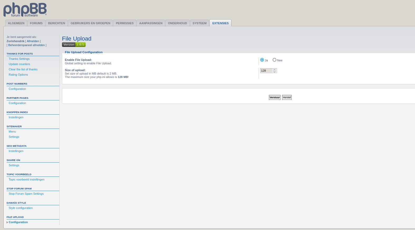Click Beheerderspaneel afmelden link
415x230 pixels.
[x=26, y=45]
